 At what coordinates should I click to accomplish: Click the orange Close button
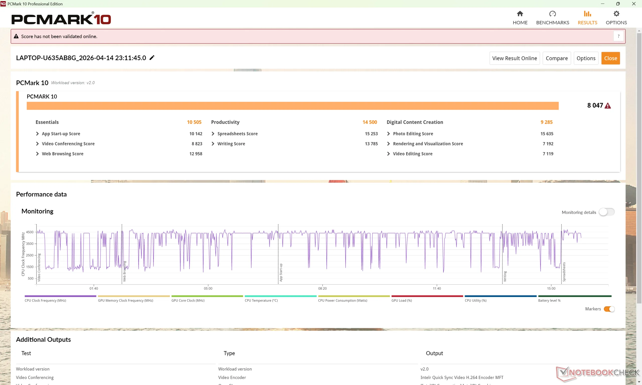[610, 58]
